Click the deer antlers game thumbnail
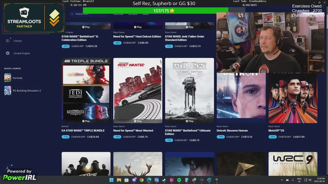The width and height of the screenshot is (328, 184). click(x=138, y=164)
